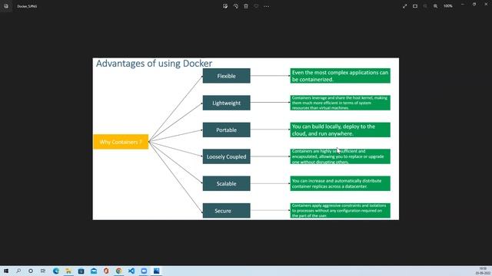Open the Windows Start menu

[6, 271]
